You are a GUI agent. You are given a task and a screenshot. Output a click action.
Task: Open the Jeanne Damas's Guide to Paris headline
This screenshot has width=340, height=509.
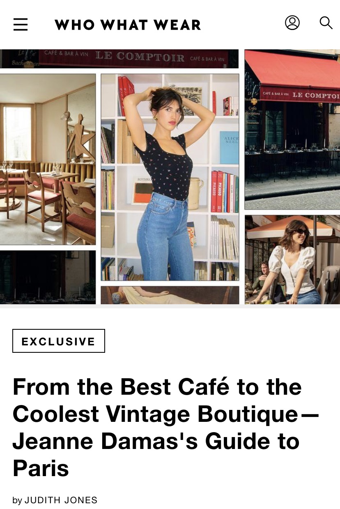(x=166, y=427)
